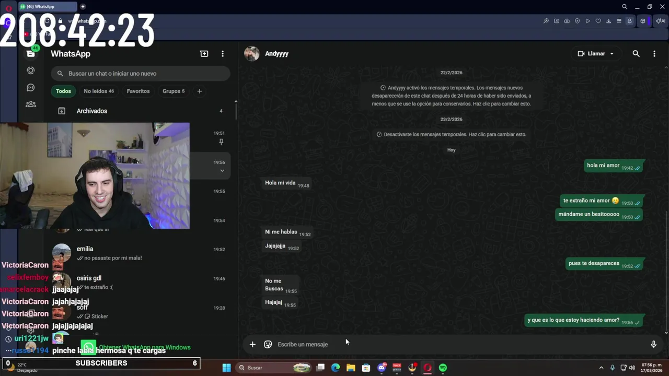Screen dimensions: 669x376
Task: Open the Status icon in left rail
Action: pos(31,70)
